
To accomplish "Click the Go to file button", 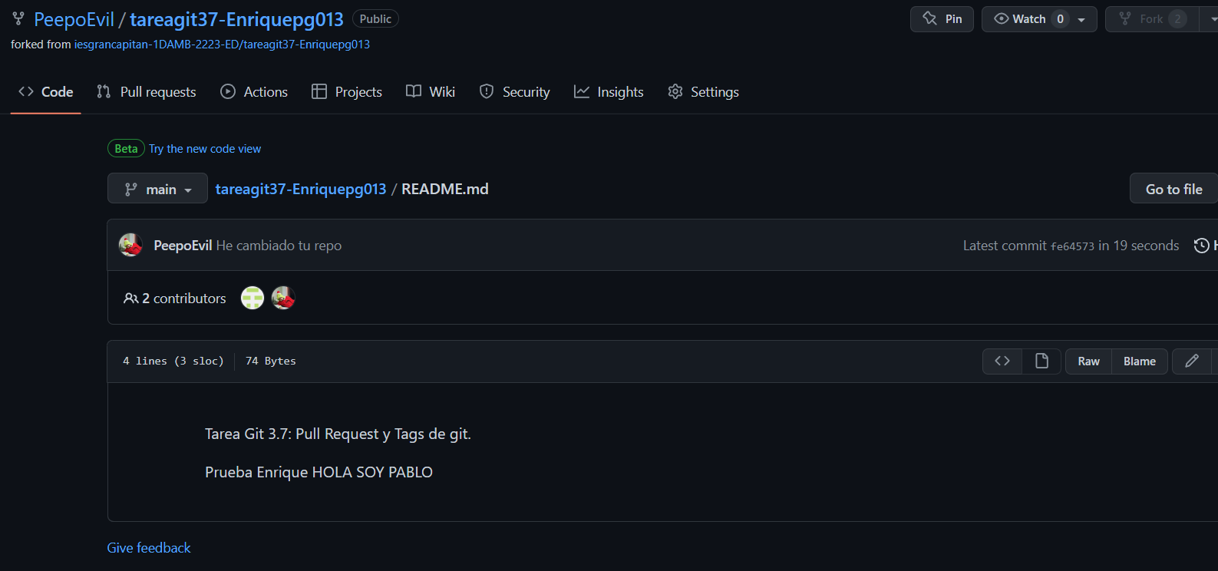I will pos(1173,188).
